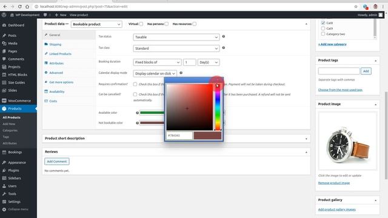Switch to the Costs product tab

point(69,101)
